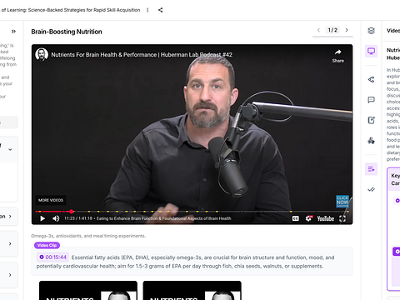
Task: Play the Huberman Lab video
Action: coord(42,218)
